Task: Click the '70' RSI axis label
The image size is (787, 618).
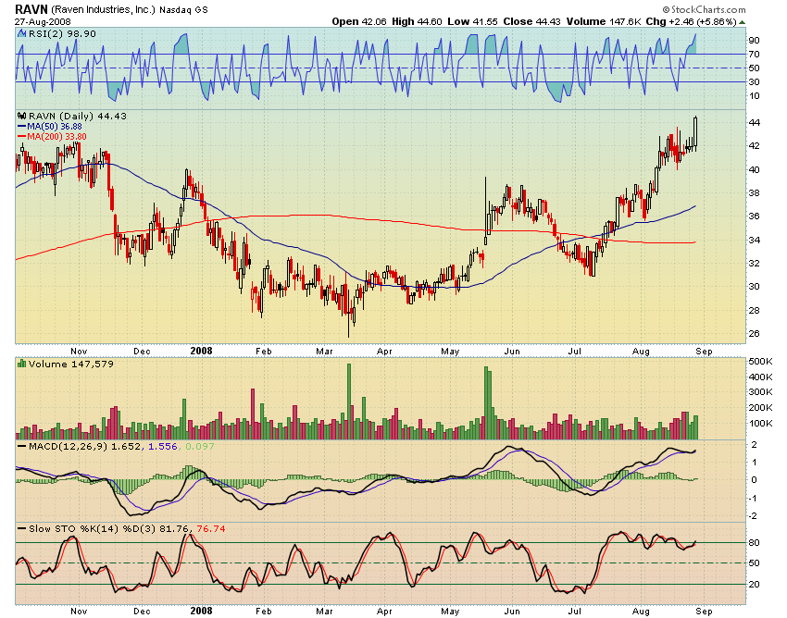Action: pyautogui.click(x=754, y=55)
